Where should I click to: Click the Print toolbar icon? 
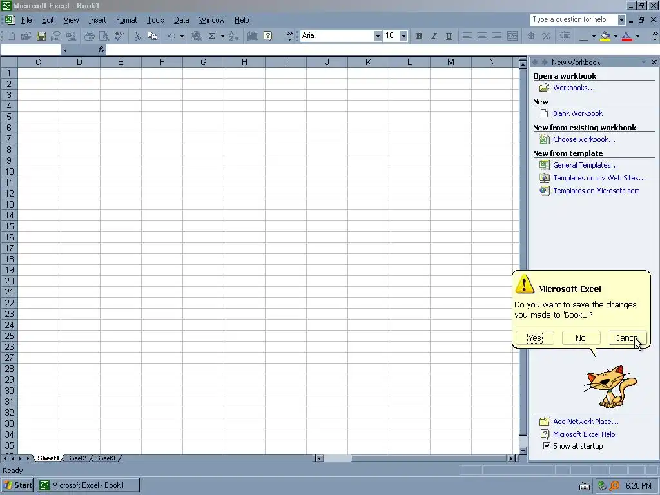89,36
